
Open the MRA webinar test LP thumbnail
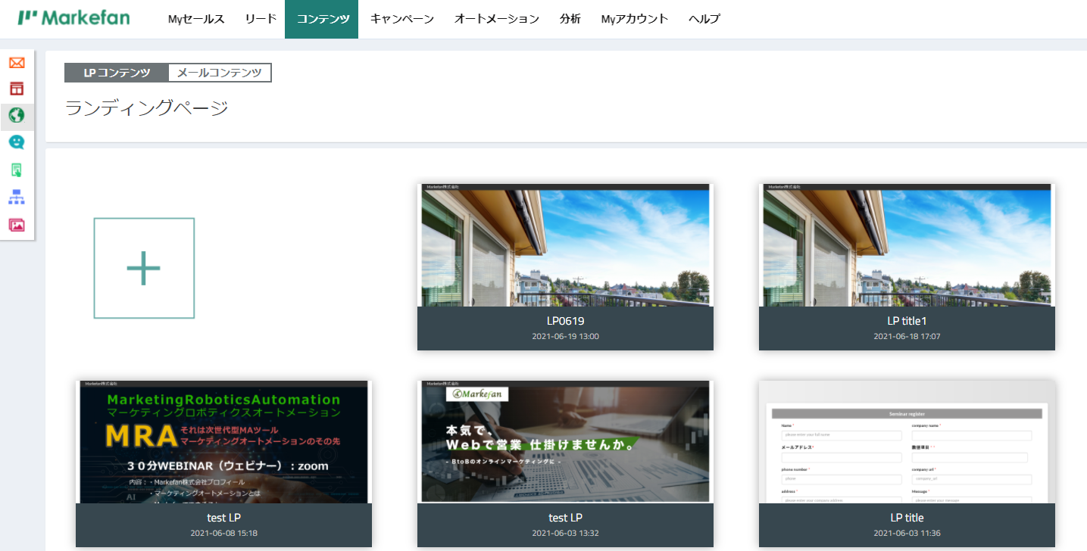click(223, 442)
